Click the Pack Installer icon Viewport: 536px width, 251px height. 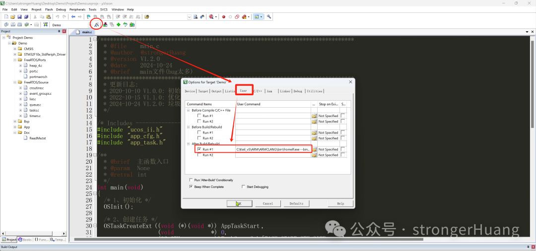[132, 25]
